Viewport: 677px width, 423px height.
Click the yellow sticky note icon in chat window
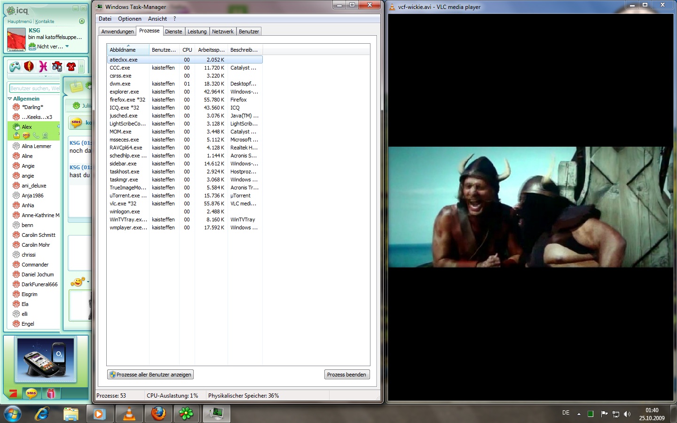pos(76,86)
